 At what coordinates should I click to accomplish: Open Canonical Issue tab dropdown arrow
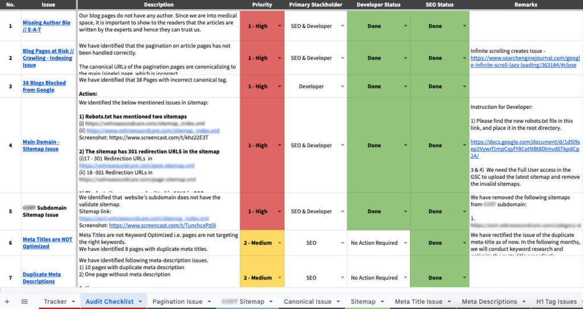tap(338, 302)
